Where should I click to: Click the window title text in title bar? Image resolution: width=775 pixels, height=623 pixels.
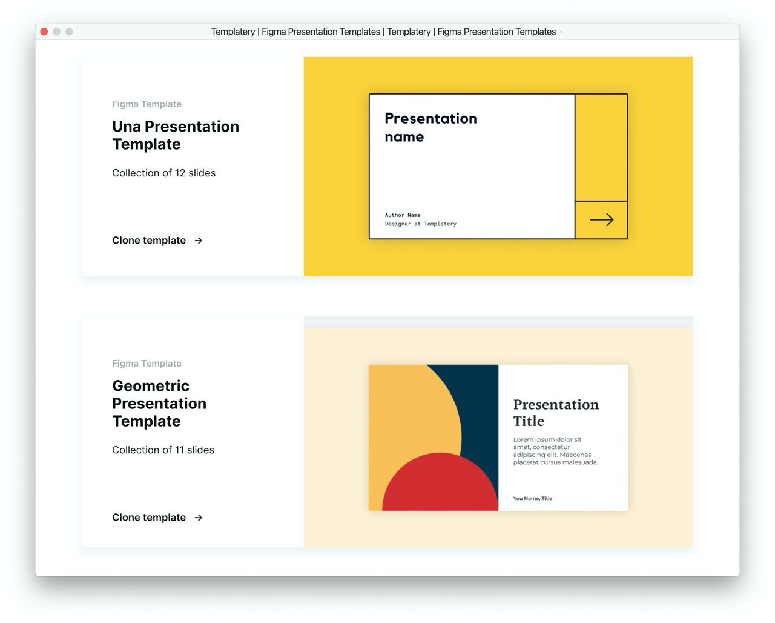click(x=383, y=32)
